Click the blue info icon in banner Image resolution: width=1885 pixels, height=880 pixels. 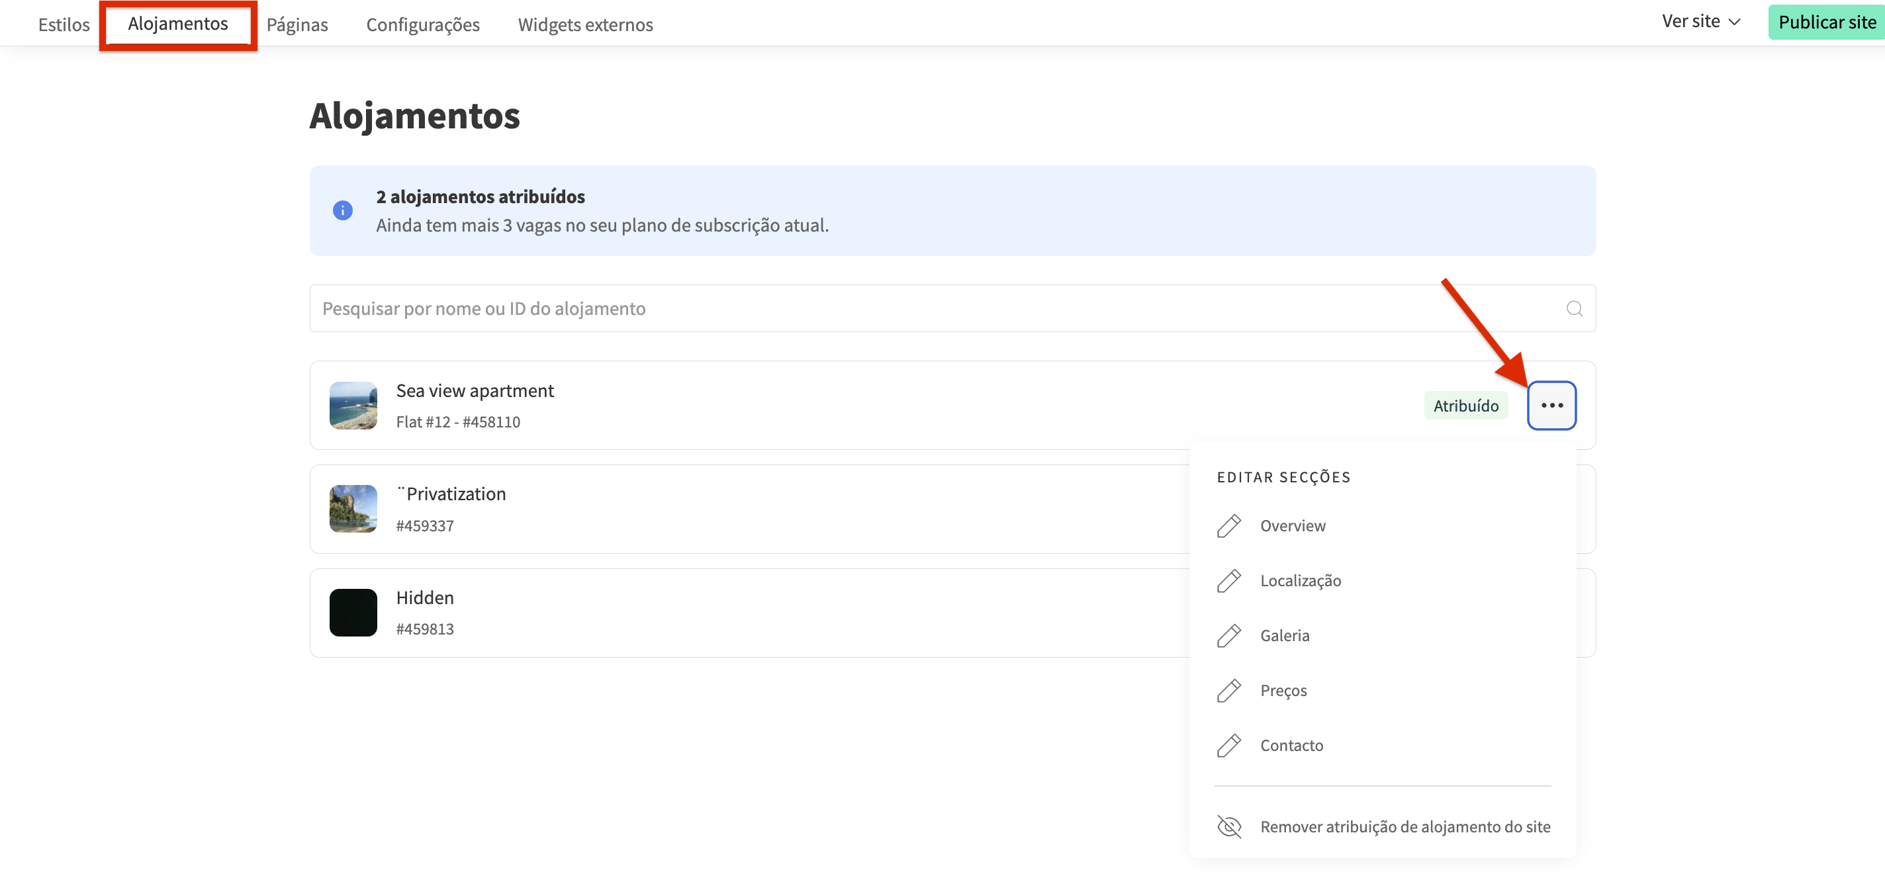342,210
